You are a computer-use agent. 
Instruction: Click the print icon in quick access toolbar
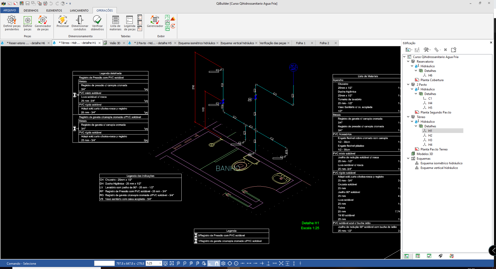tap(45, 3)
